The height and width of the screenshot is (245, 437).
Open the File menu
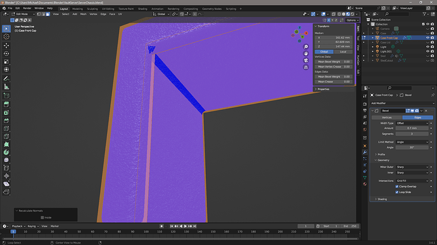10,8
